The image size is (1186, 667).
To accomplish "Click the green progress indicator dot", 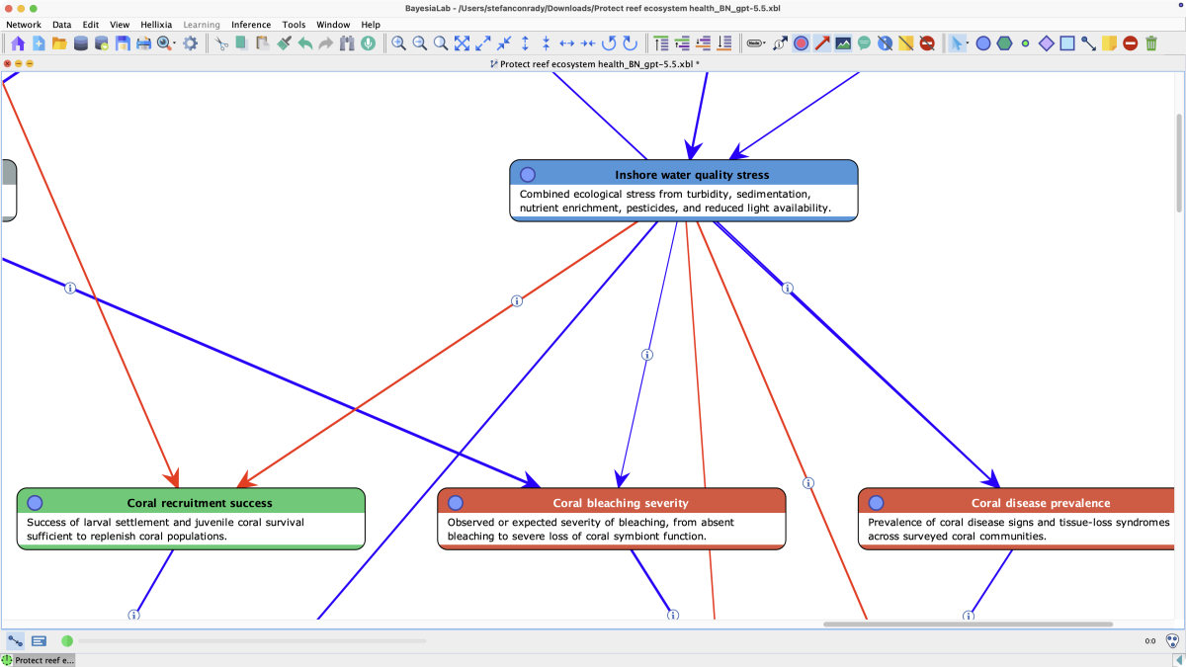I will (67, 641).
